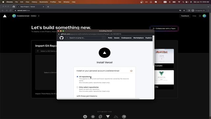Click the date and time in menu bar
This screenshot has width=211, height=119.
tap(201, 2)
